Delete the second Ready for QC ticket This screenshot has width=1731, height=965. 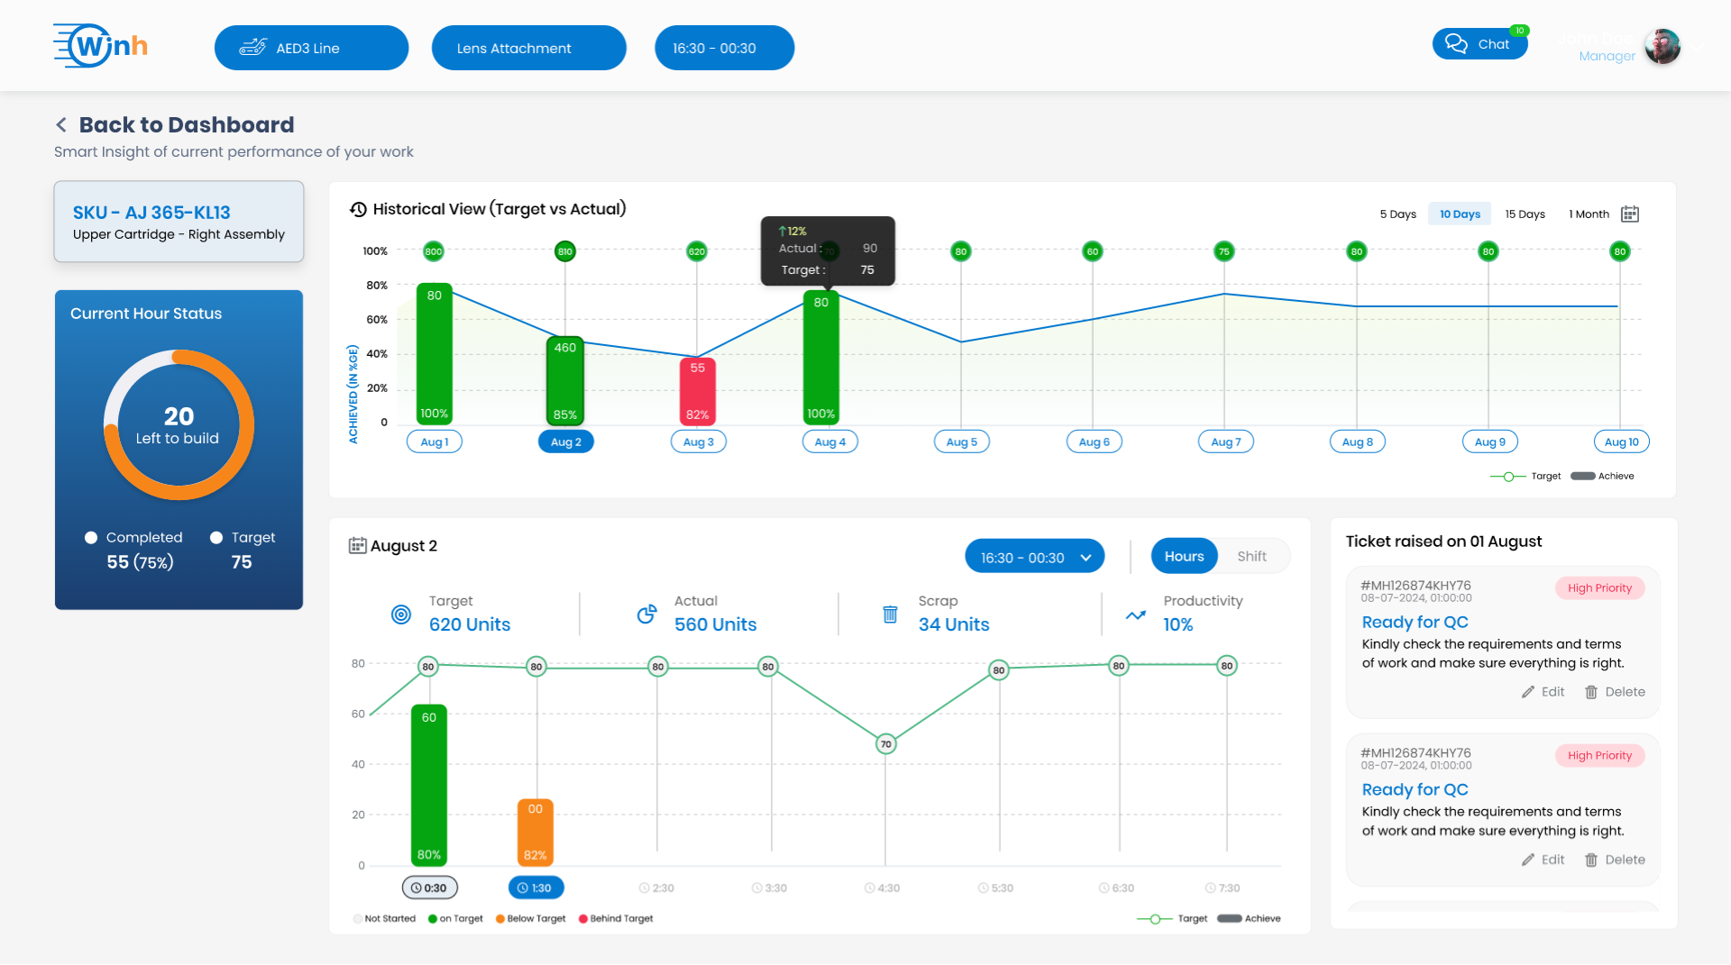pyautogui.click(x=1616, y=860)
